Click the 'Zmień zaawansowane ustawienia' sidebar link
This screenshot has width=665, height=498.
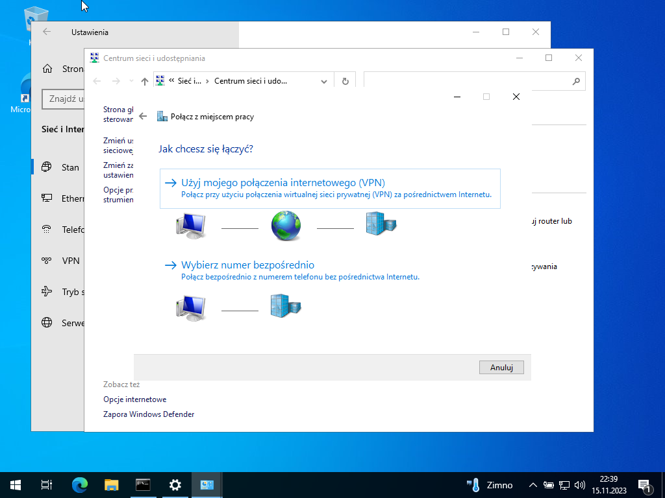pos(118,170)
